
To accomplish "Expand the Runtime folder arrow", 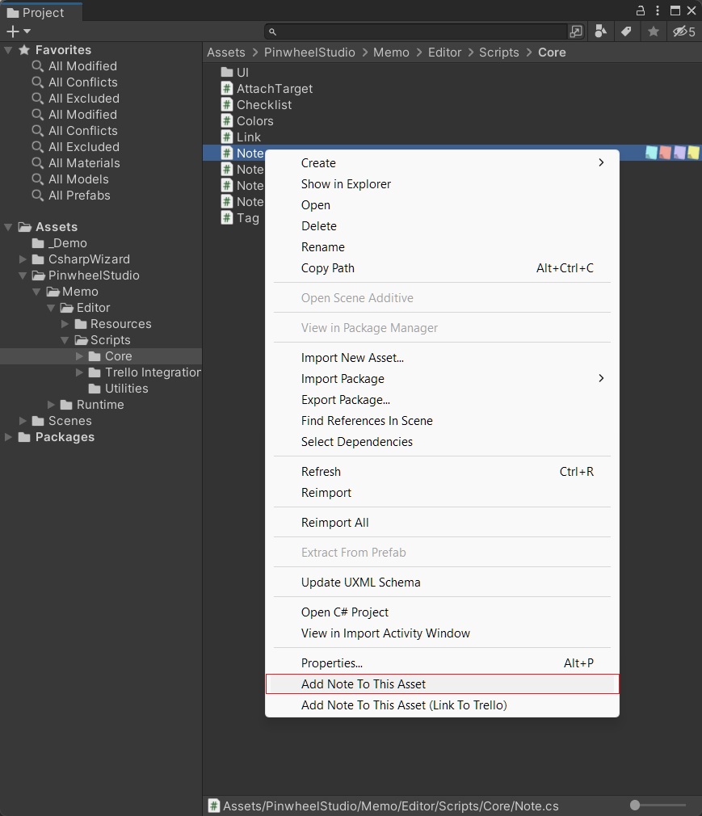I will [51, 404].
